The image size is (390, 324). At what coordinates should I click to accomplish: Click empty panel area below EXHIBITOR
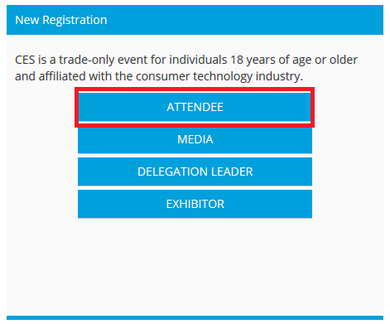coord(195,265)
